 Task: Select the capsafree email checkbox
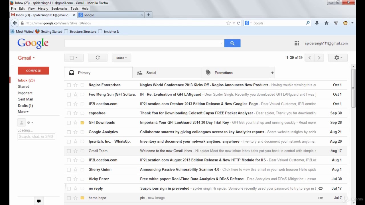pyautogui.click(x=69, y=113)
